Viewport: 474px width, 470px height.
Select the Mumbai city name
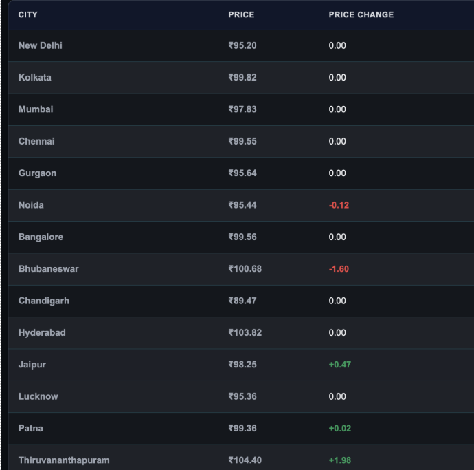[36, 109]
